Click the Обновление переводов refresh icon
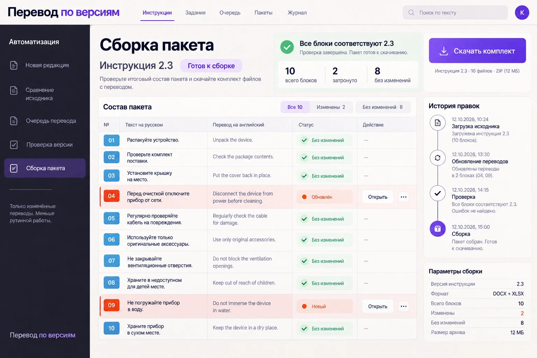The height and width of the screenshot is (358, 537). 438,158
